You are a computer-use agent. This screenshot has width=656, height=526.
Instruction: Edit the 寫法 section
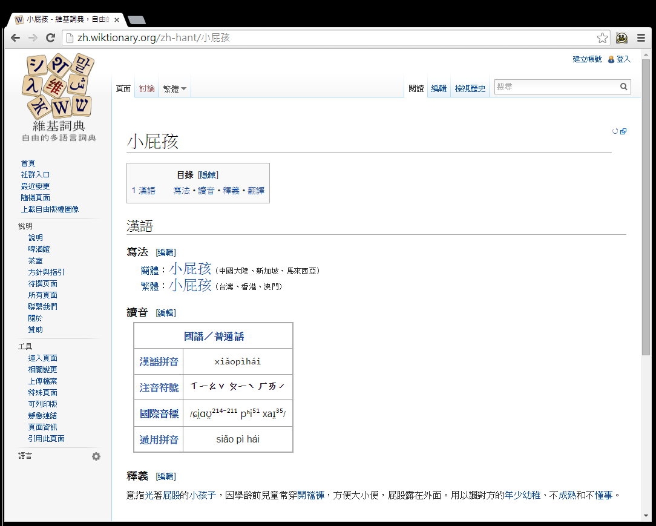coord(166,252)
